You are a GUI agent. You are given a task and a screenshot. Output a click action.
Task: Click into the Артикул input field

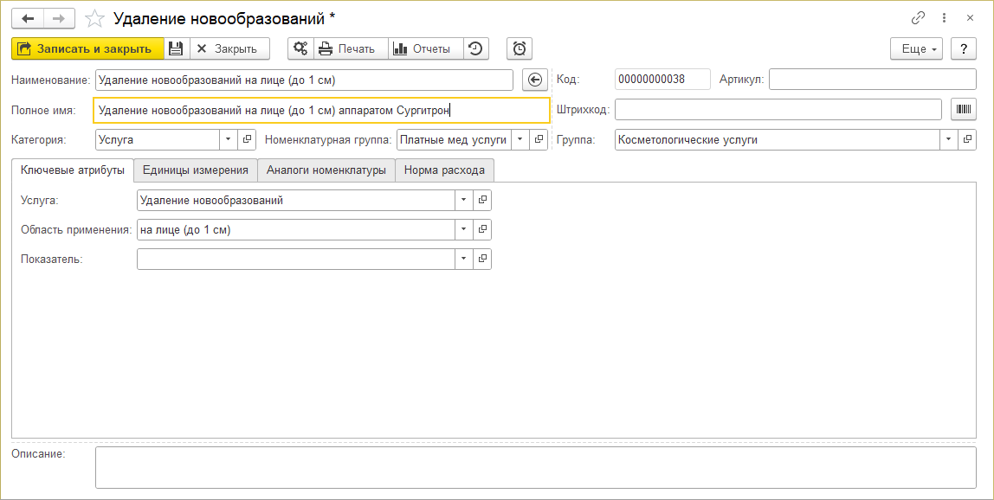pos(872,80)
